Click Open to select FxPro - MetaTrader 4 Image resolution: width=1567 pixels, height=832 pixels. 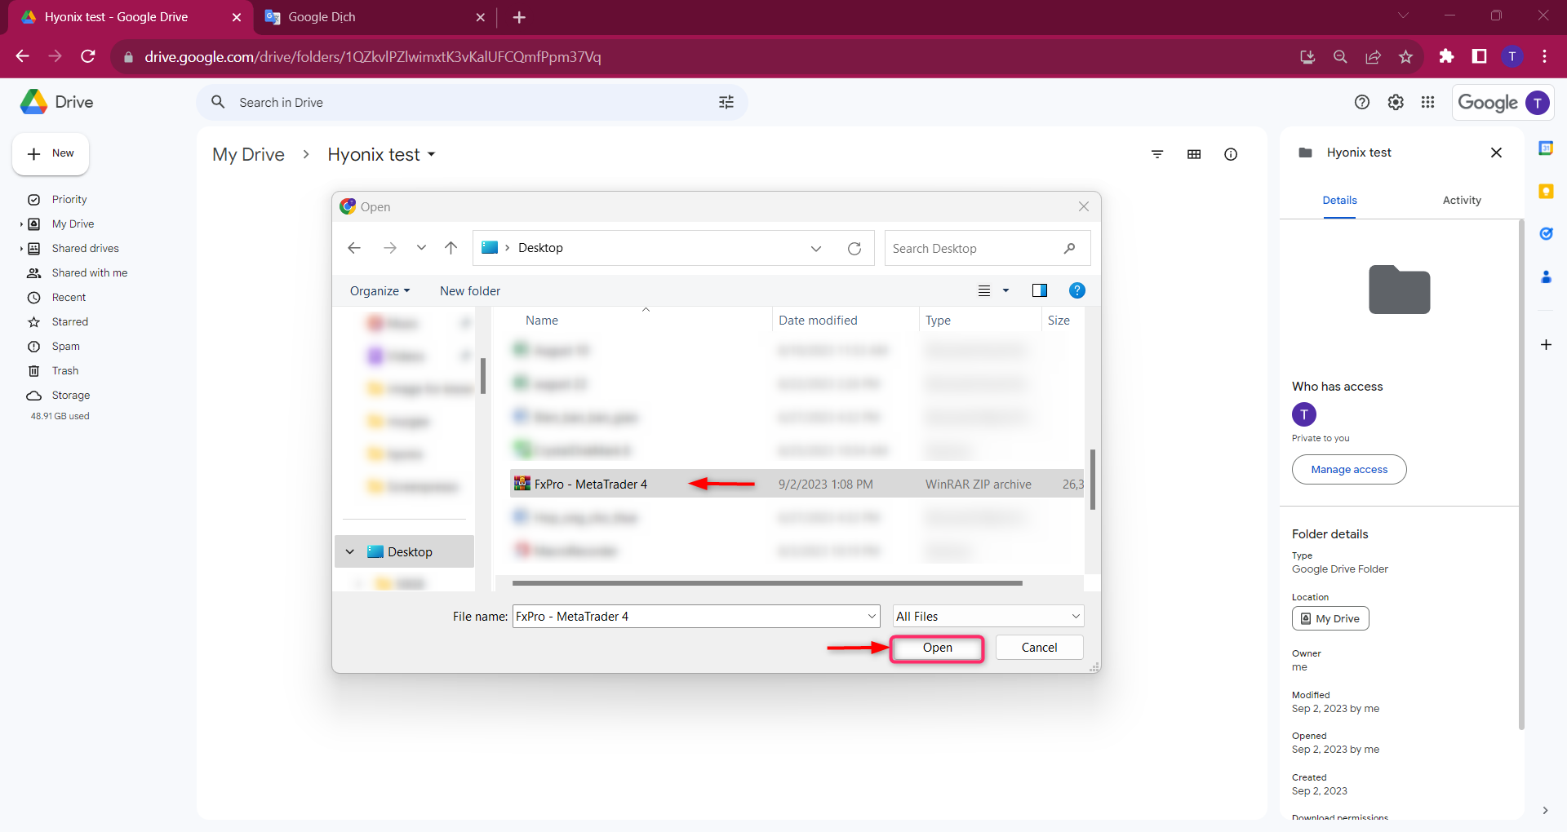pyautogui.click(x=936, y=648)
